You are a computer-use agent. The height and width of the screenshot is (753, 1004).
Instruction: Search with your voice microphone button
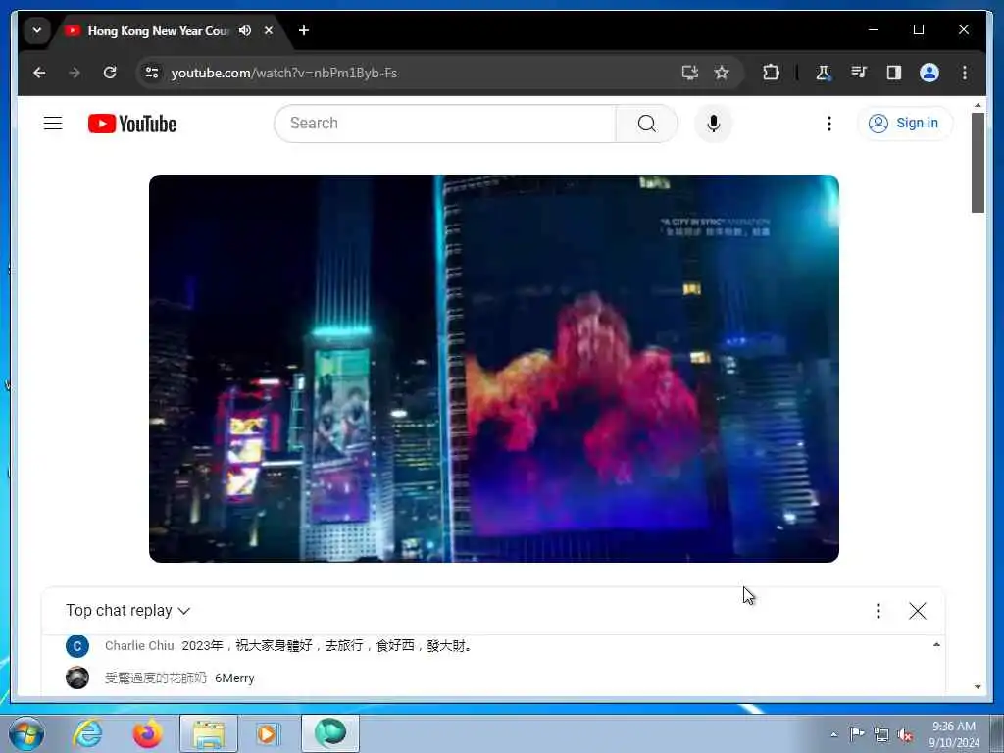coord(714,124)
